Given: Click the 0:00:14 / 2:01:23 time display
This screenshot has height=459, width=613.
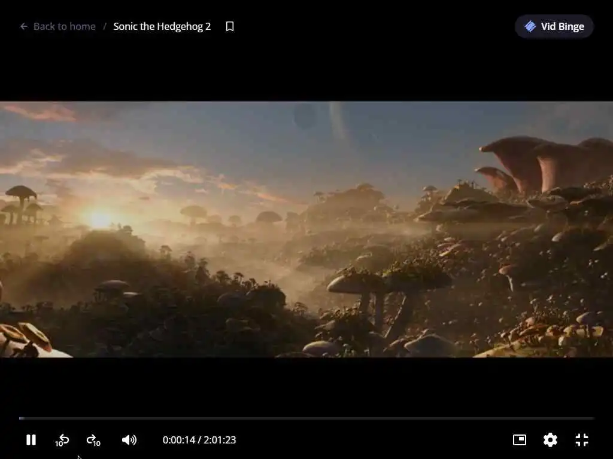Looking at the screenshot, I should [x=199, y=440].
